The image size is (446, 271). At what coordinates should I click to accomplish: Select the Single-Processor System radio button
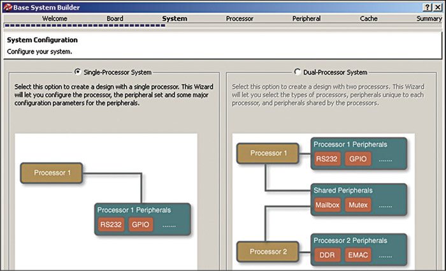(78, 72)
